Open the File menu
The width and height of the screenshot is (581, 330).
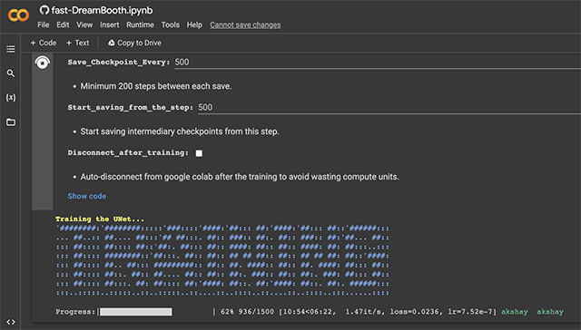[x=44, y=24]
